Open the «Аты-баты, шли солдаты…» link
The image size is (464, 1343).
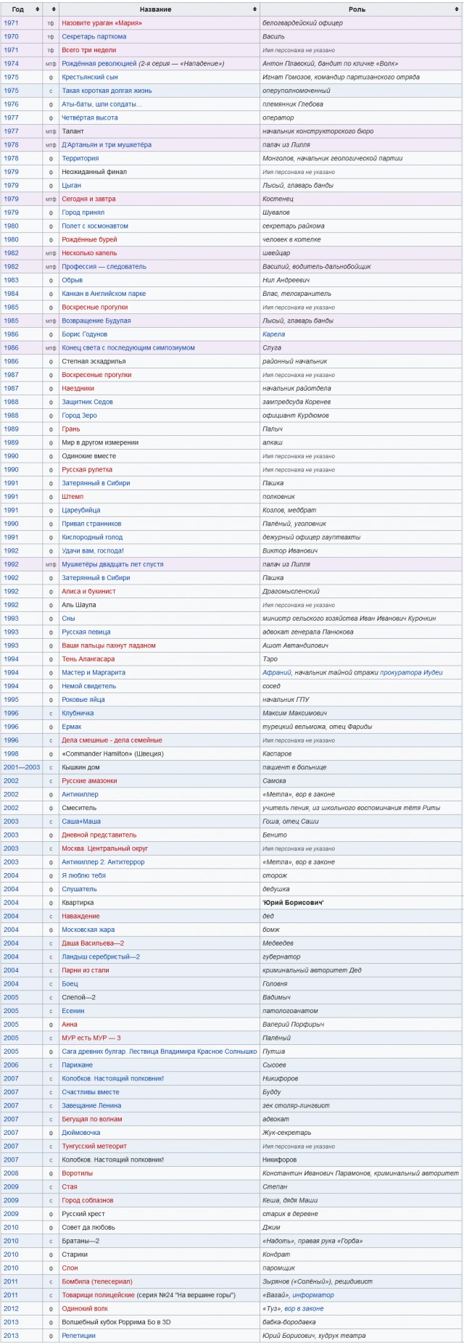101,104
